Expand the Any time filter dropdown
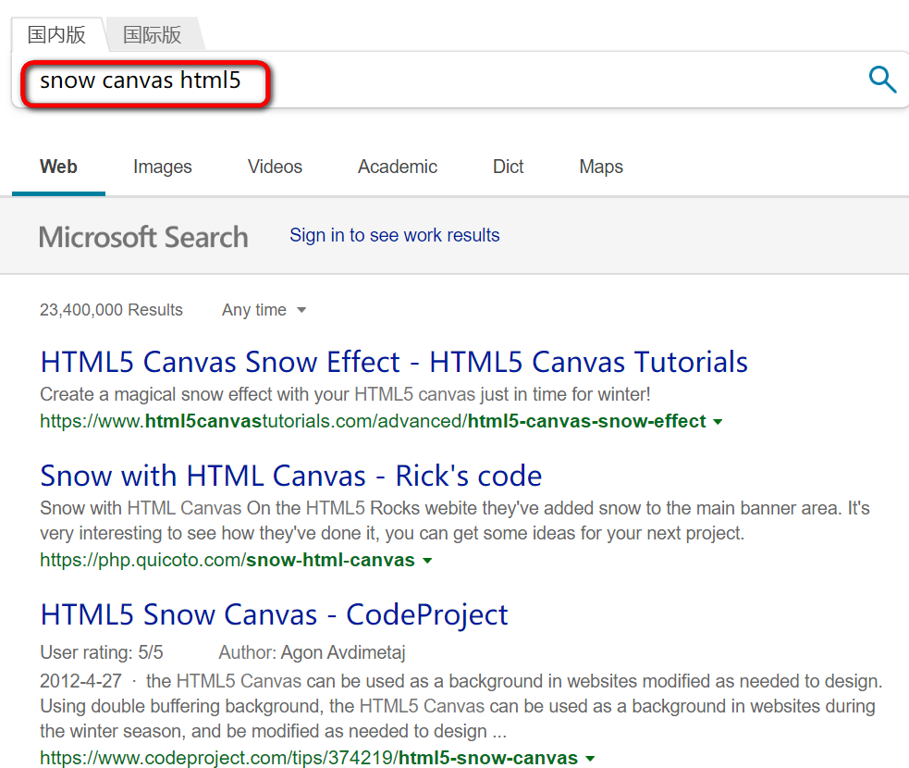The image size is (909, 768). tap(264, 310)
